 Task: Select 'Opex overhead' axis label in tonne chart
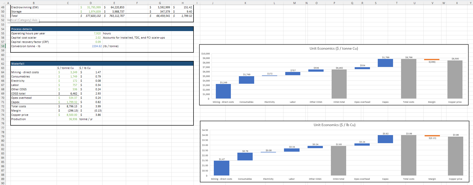(x=362, y=102)
